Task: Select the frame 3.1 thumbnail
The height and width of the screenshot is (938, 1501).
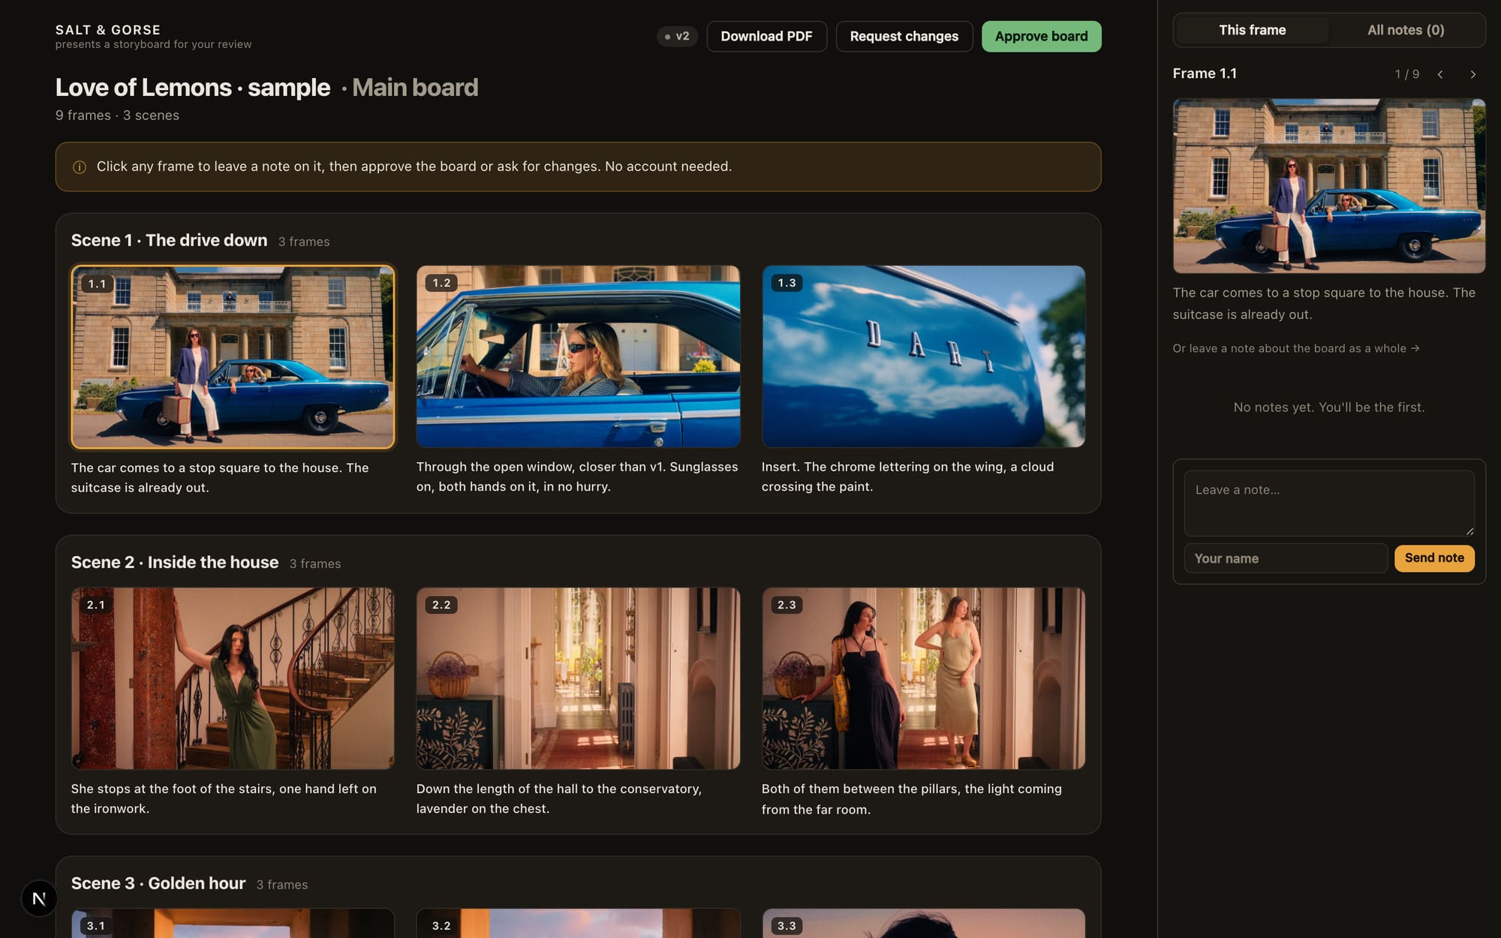Action: [233, 924]
